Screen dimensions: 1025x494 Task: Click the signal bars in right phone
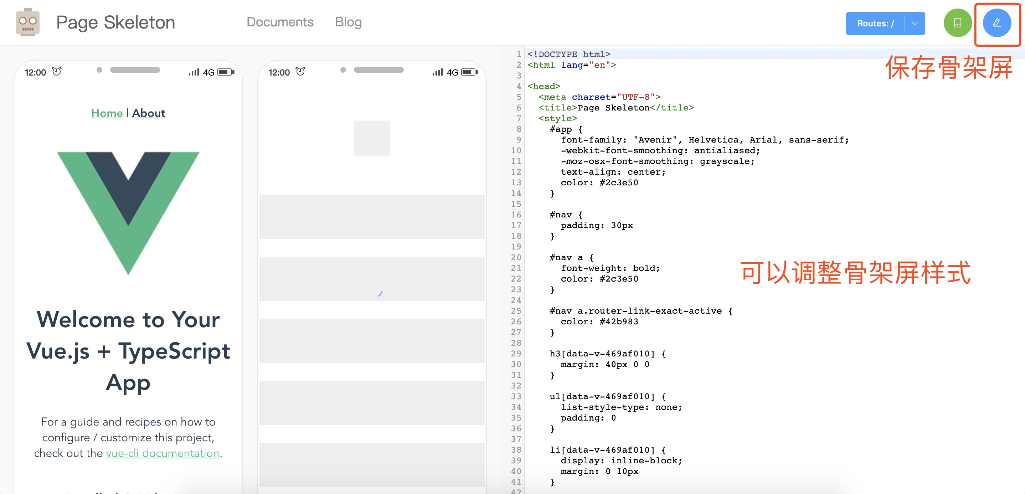tap(437, 72)
